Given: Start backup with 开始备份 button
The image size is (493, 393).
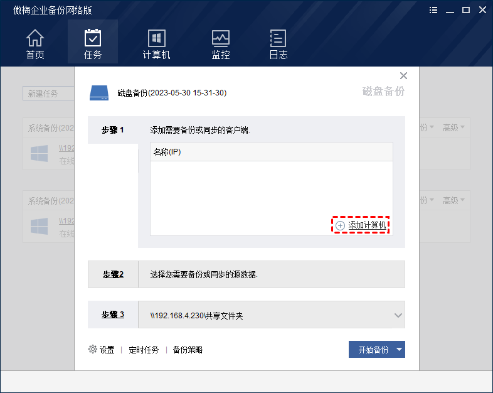Looking at the screenshot, I should pyautogui.click(x=373, y=350).
